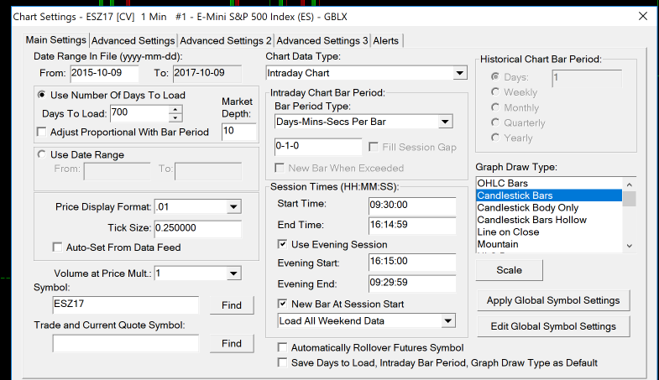Click the Symbol field containing ESZ17
The height and width of the screenshot is (380, 659).
[126, 305]
